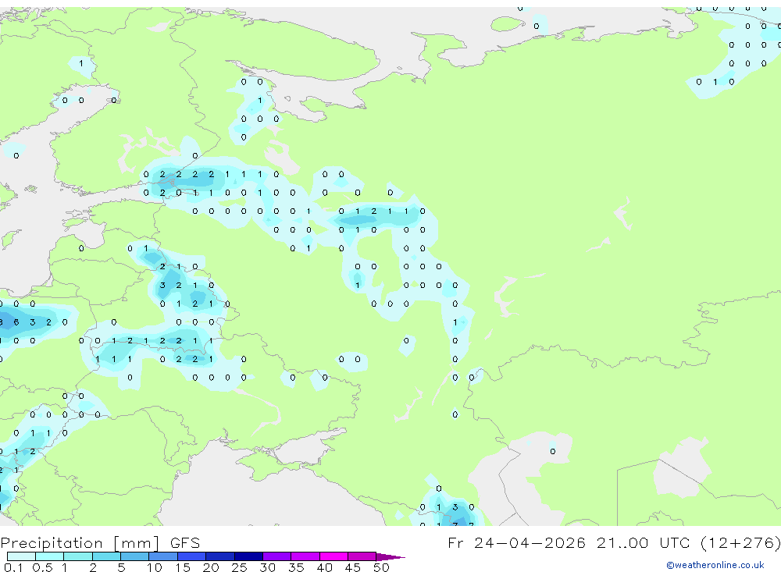Select the 'Precipitation [mm] GFS' title text
781x572 pixels.
(x=100, y=543)
